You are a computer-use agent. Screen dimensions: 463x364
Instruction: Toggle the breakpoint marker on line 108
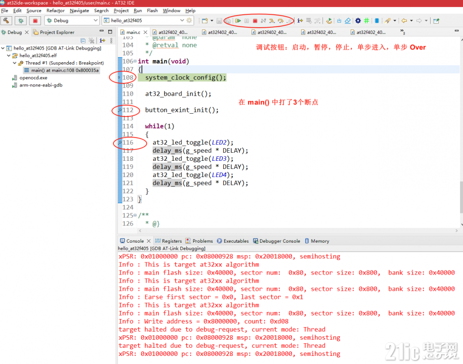pyautogui.click(x=119, y=77)
